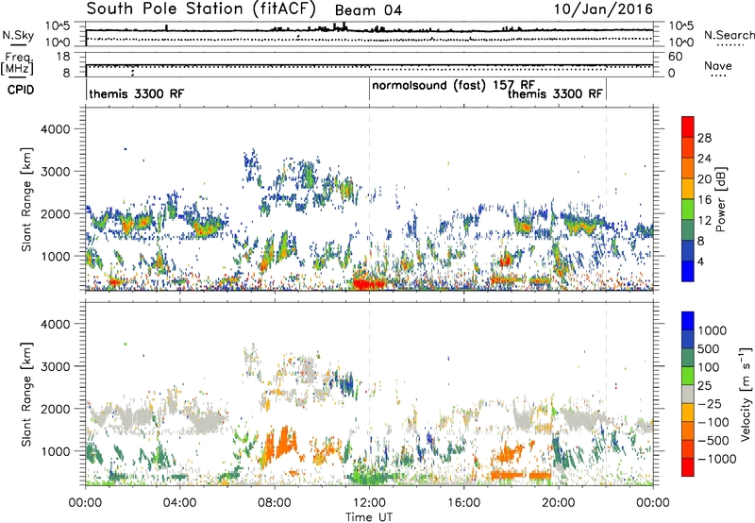Click the red high-power echo near 12:00
Image resolution: width=755 pixels, height=523 pixels.
tap(368, 282)
